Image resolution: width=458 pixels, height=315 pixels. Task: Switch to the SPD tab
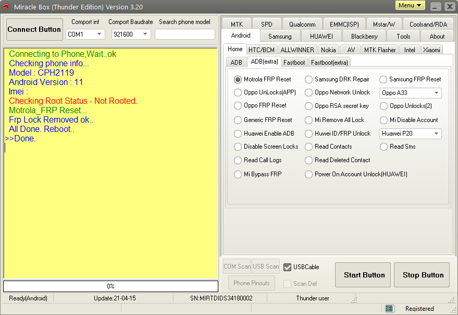(x=267, y=25)
